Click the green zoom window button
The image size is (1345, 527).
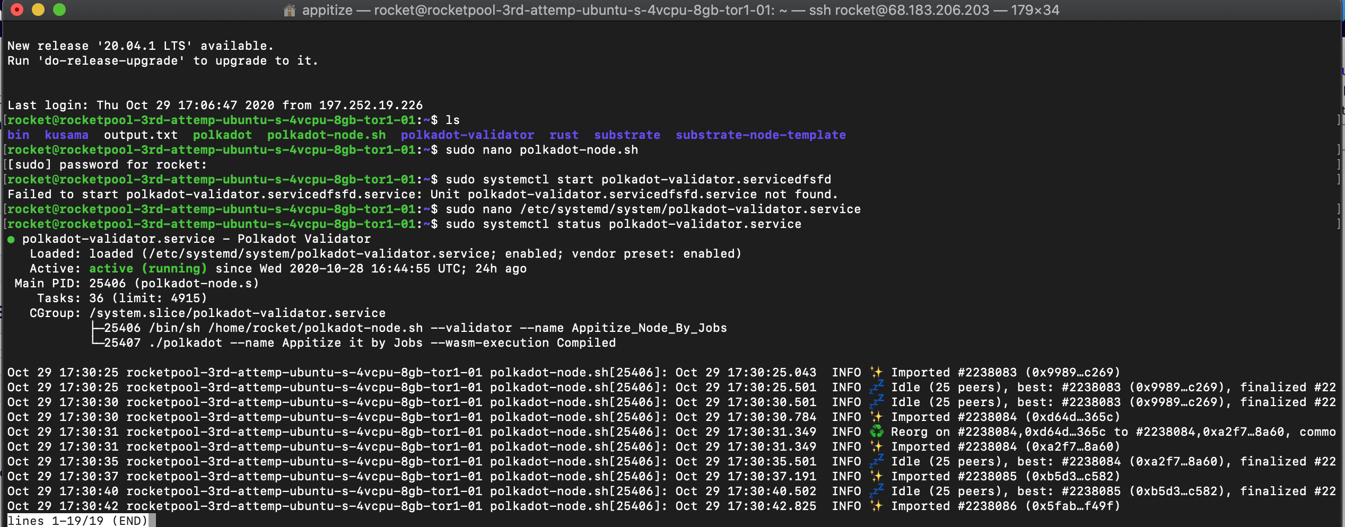click(59, 10)
